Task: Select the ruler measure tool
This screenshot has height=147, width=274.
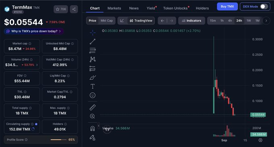Action: click(x=93, y=108)
